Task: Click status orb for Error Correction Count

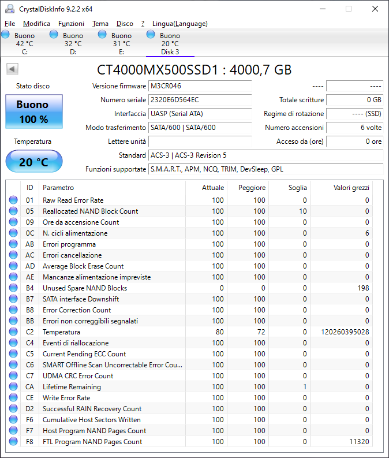Action: (x=13, y=310)
